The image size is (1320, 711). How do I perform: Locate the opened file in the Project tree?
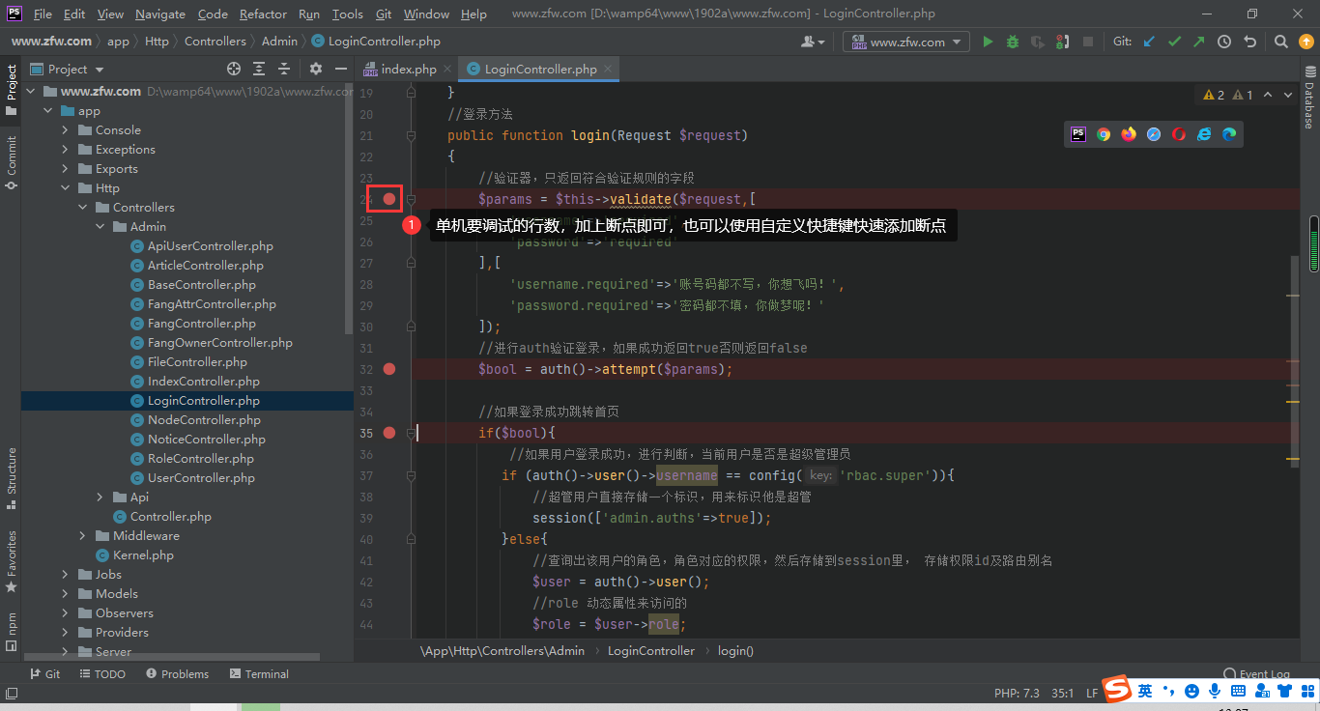tap(234, 69)
